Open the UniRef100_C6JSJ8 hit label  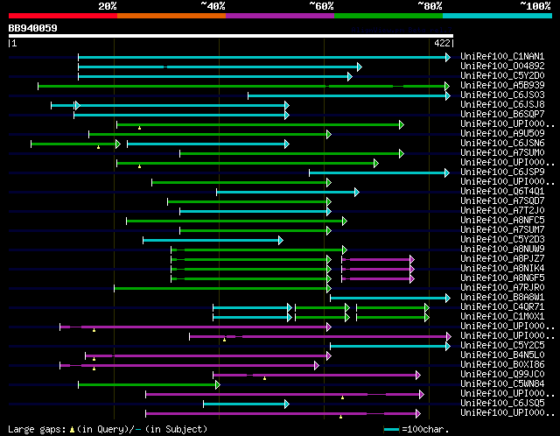[x=502, y=104]
